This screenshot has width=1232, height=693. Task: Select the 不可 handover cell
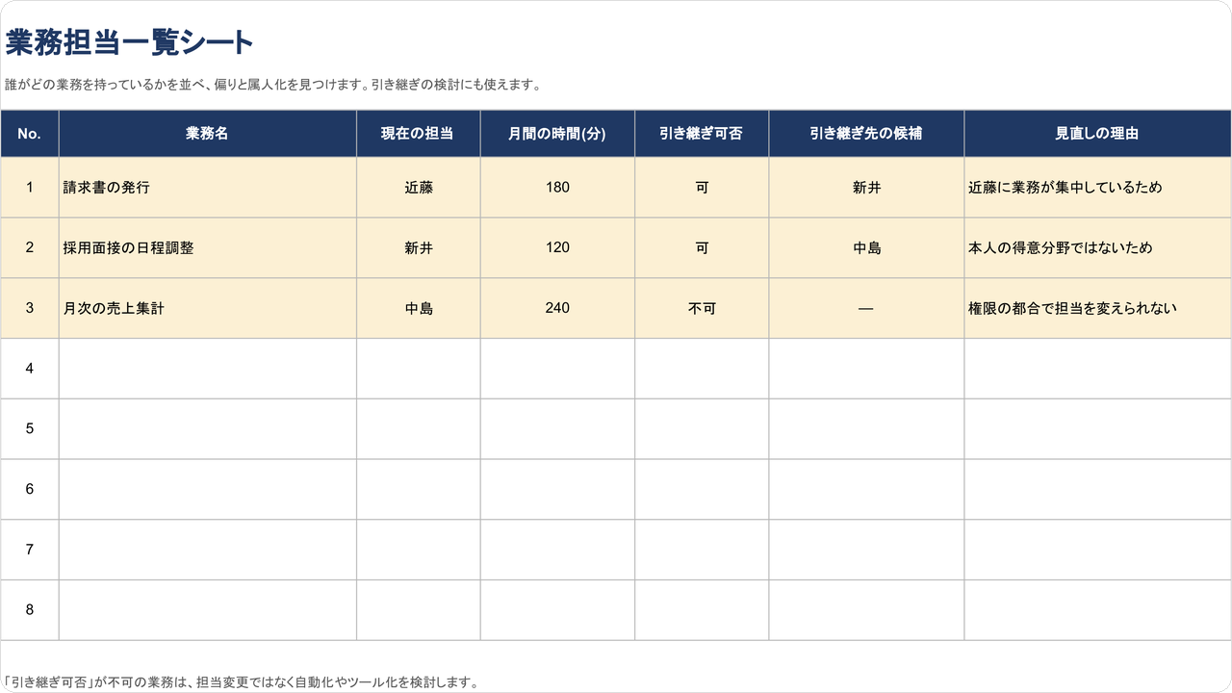tap(702, 308)
